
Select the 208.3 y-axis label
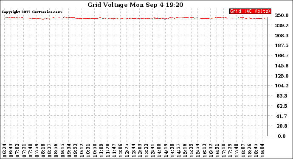pos(282,36)
